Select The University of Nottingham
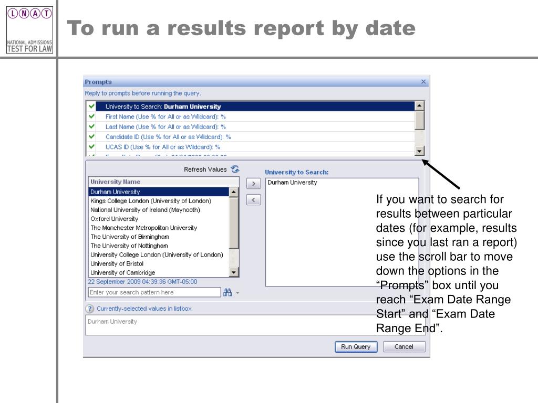Image resolution: width=538 pixels, height=403 pixels. pos(159,246)
